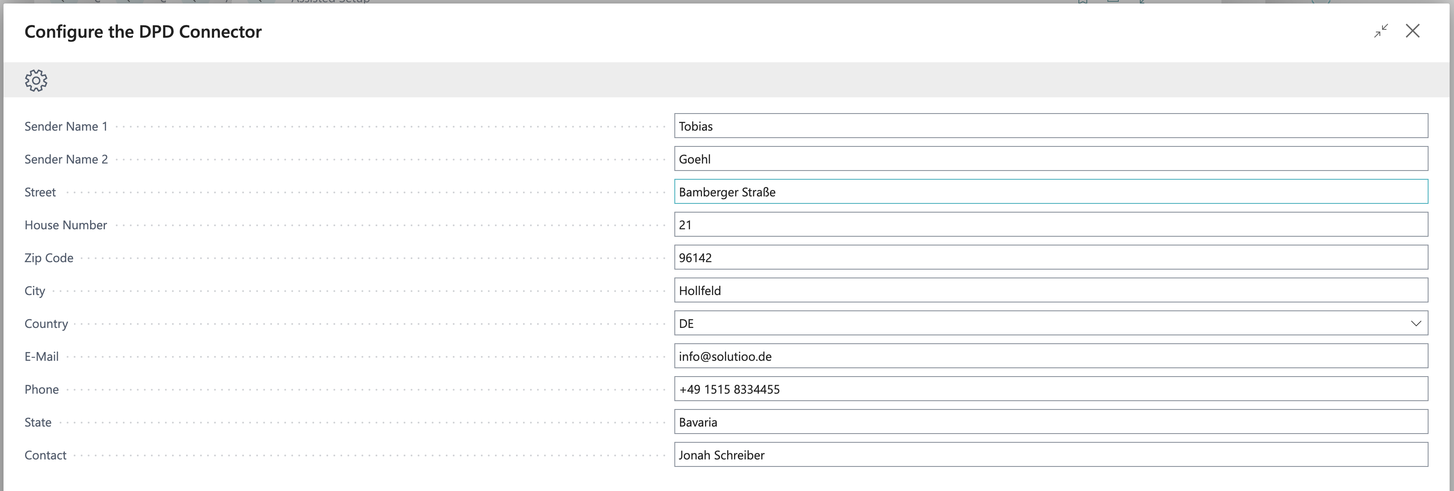Click the City field containing Hollfeld
1454x491 pixels.
click(1050, 290)
